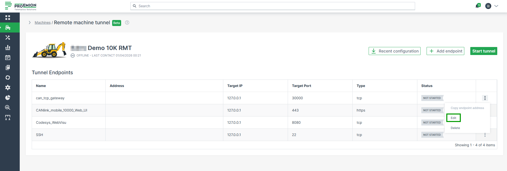Click the help question mark beside Beta
Screen dimensions: 507x171
point(127,22)
